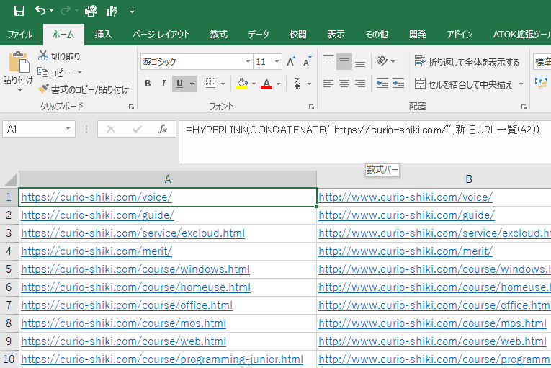Click the Save icon in quick access toolbar
The image size is (551, 368).
tap(19, 11)
